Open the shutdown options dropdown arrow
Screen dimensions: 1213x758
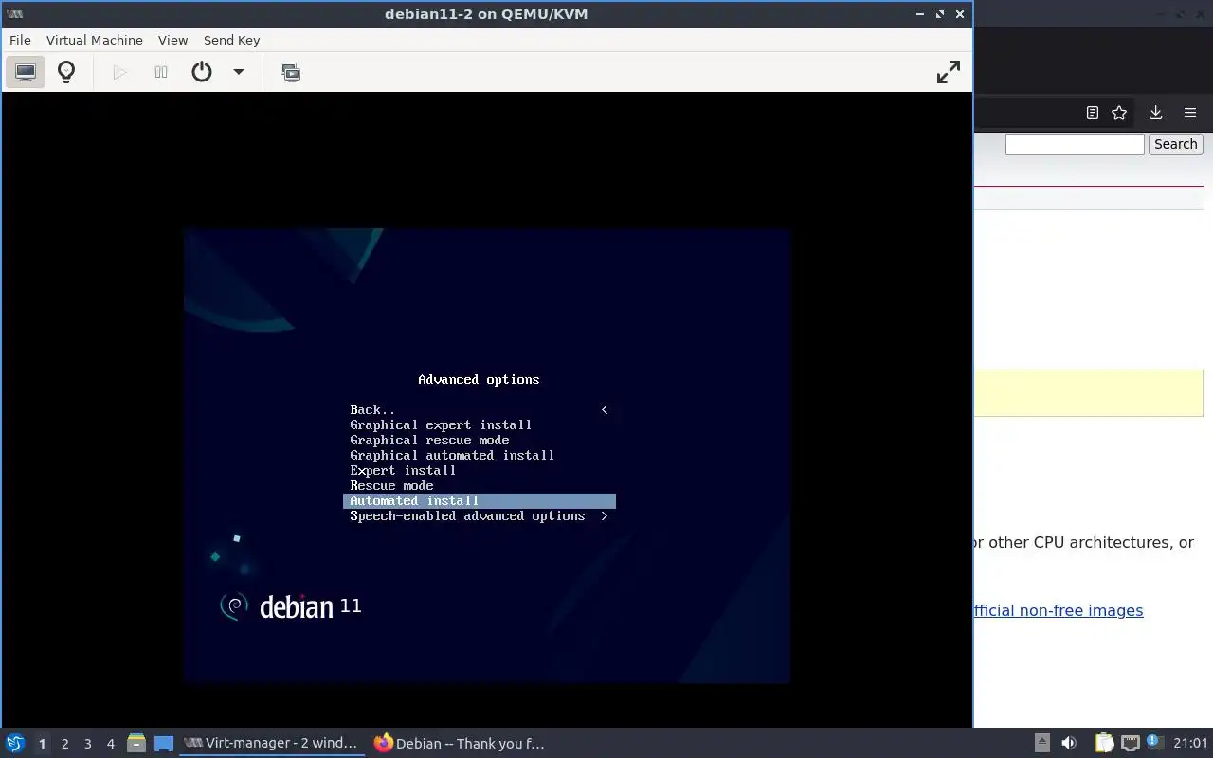coord(239,72)
